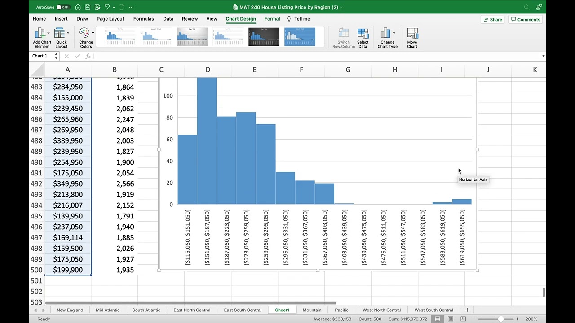Switch to New England sheet tab

pyautogui.click(x=70, y=310)
